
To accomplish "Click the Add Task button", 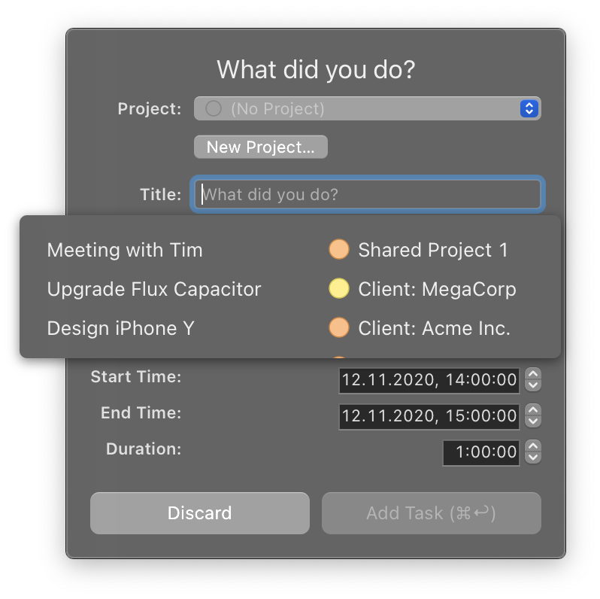I will click(x=431, y=513).
